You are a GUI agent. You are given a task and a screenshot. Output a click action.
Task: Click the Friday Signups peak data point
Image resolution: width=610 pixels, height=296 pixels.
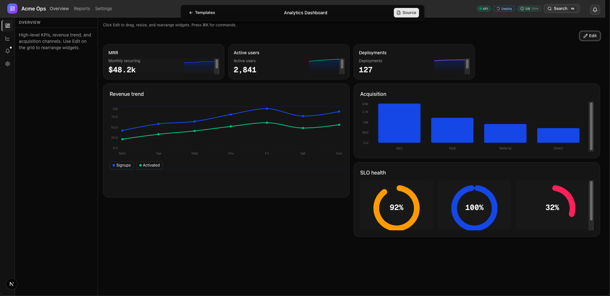point(267,109)
